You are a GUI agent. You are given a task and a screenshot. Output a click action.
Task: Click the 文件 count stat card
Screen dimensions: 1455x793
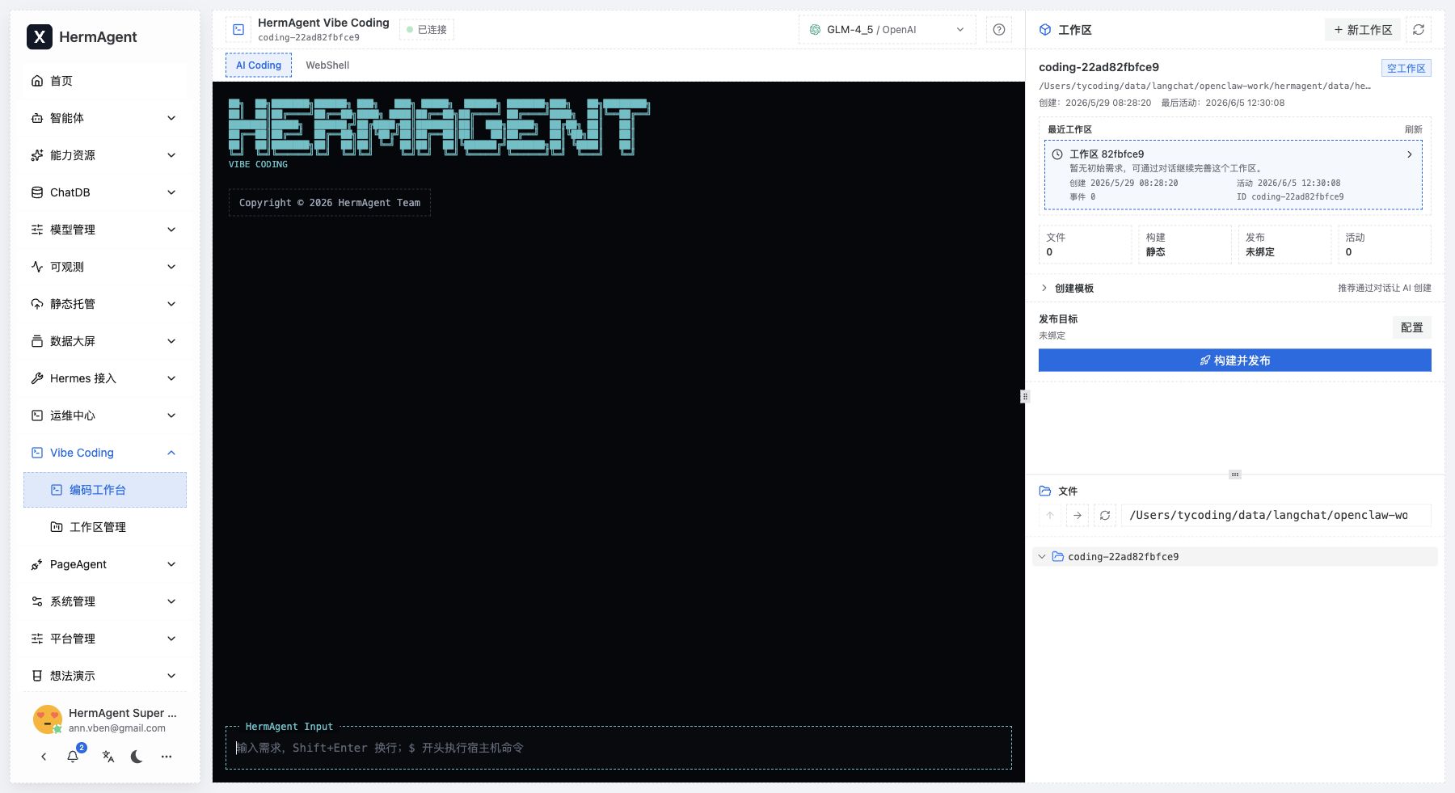1085,244
